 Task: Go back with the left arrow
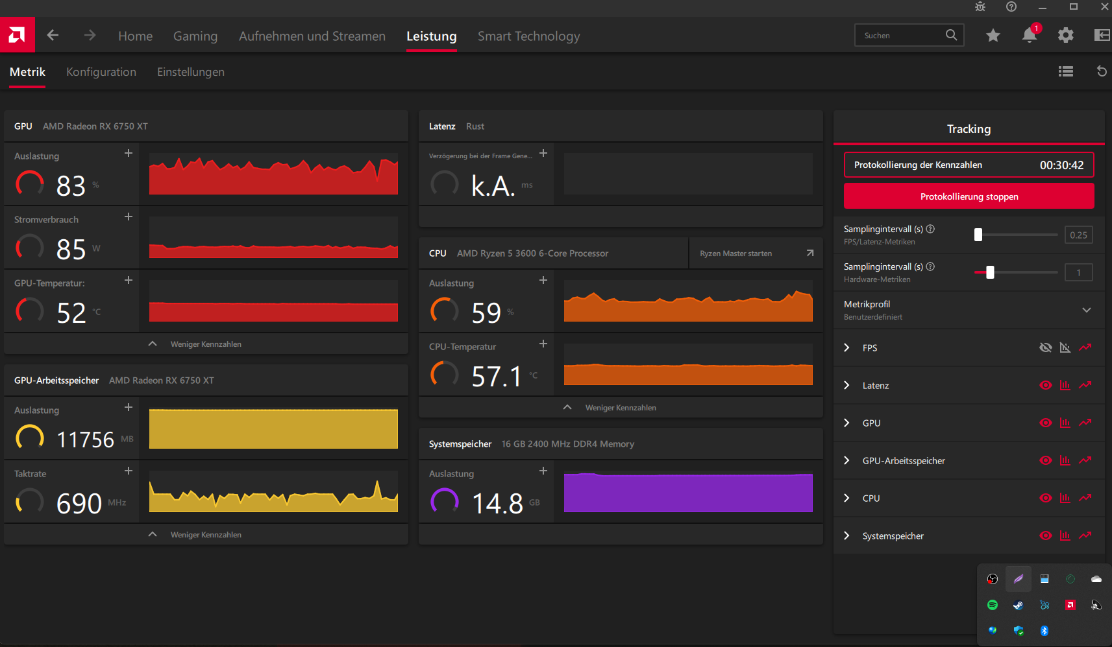tap(53, 36)
